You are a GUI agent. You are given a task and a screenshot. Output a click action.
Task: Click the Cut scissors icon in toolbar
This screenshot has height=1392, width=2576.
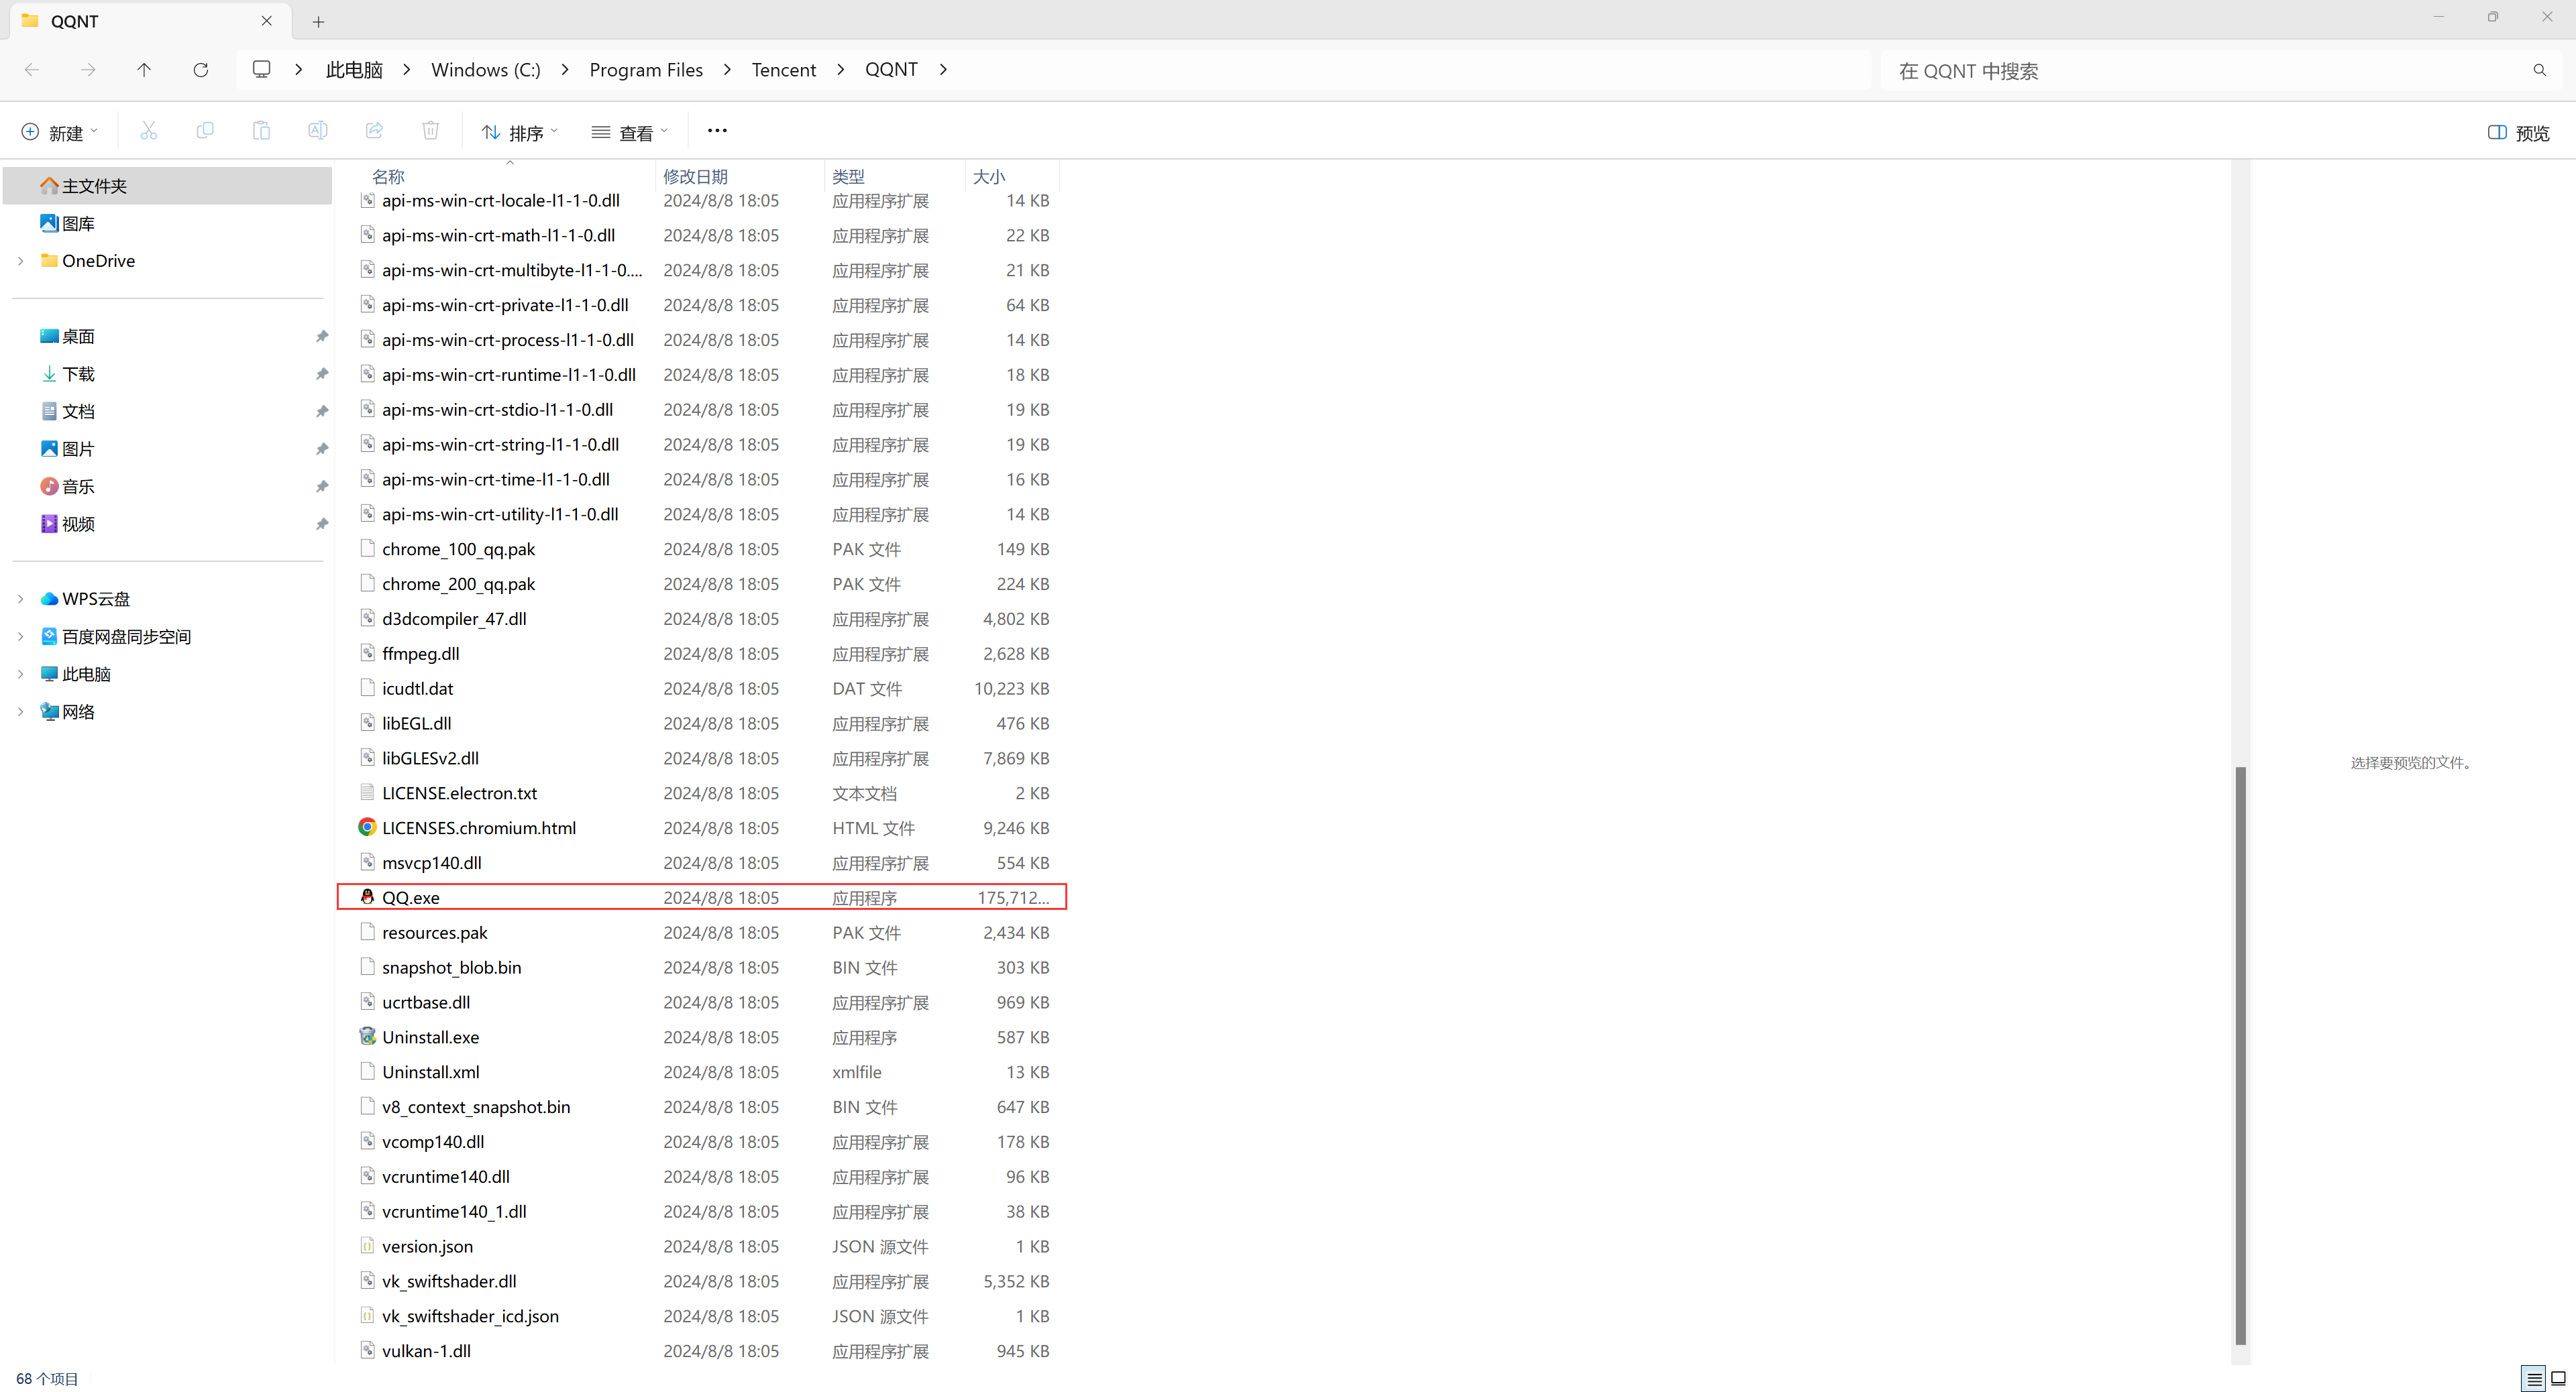pyautogui.click(x=149, y=131)
